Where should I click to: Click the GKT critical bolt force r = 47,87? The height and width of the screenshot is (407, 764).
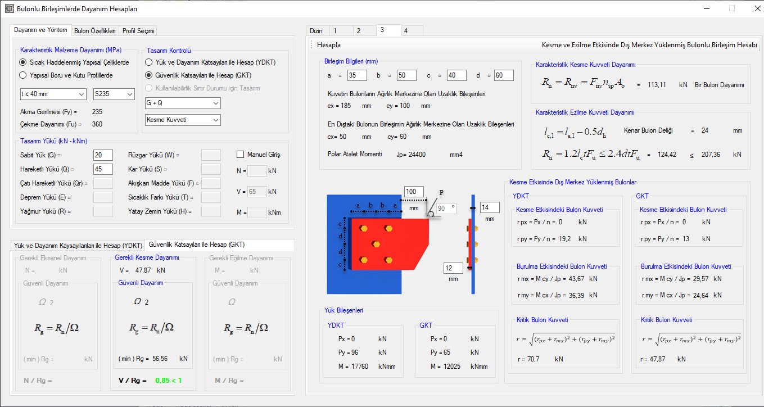coord(655,359)
